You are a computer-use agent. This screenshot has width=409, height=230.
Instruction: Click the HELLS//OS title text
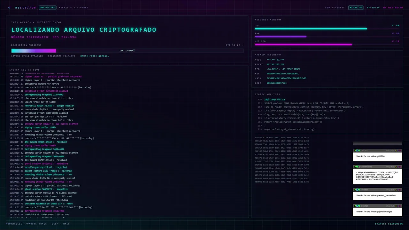[26, 7]
